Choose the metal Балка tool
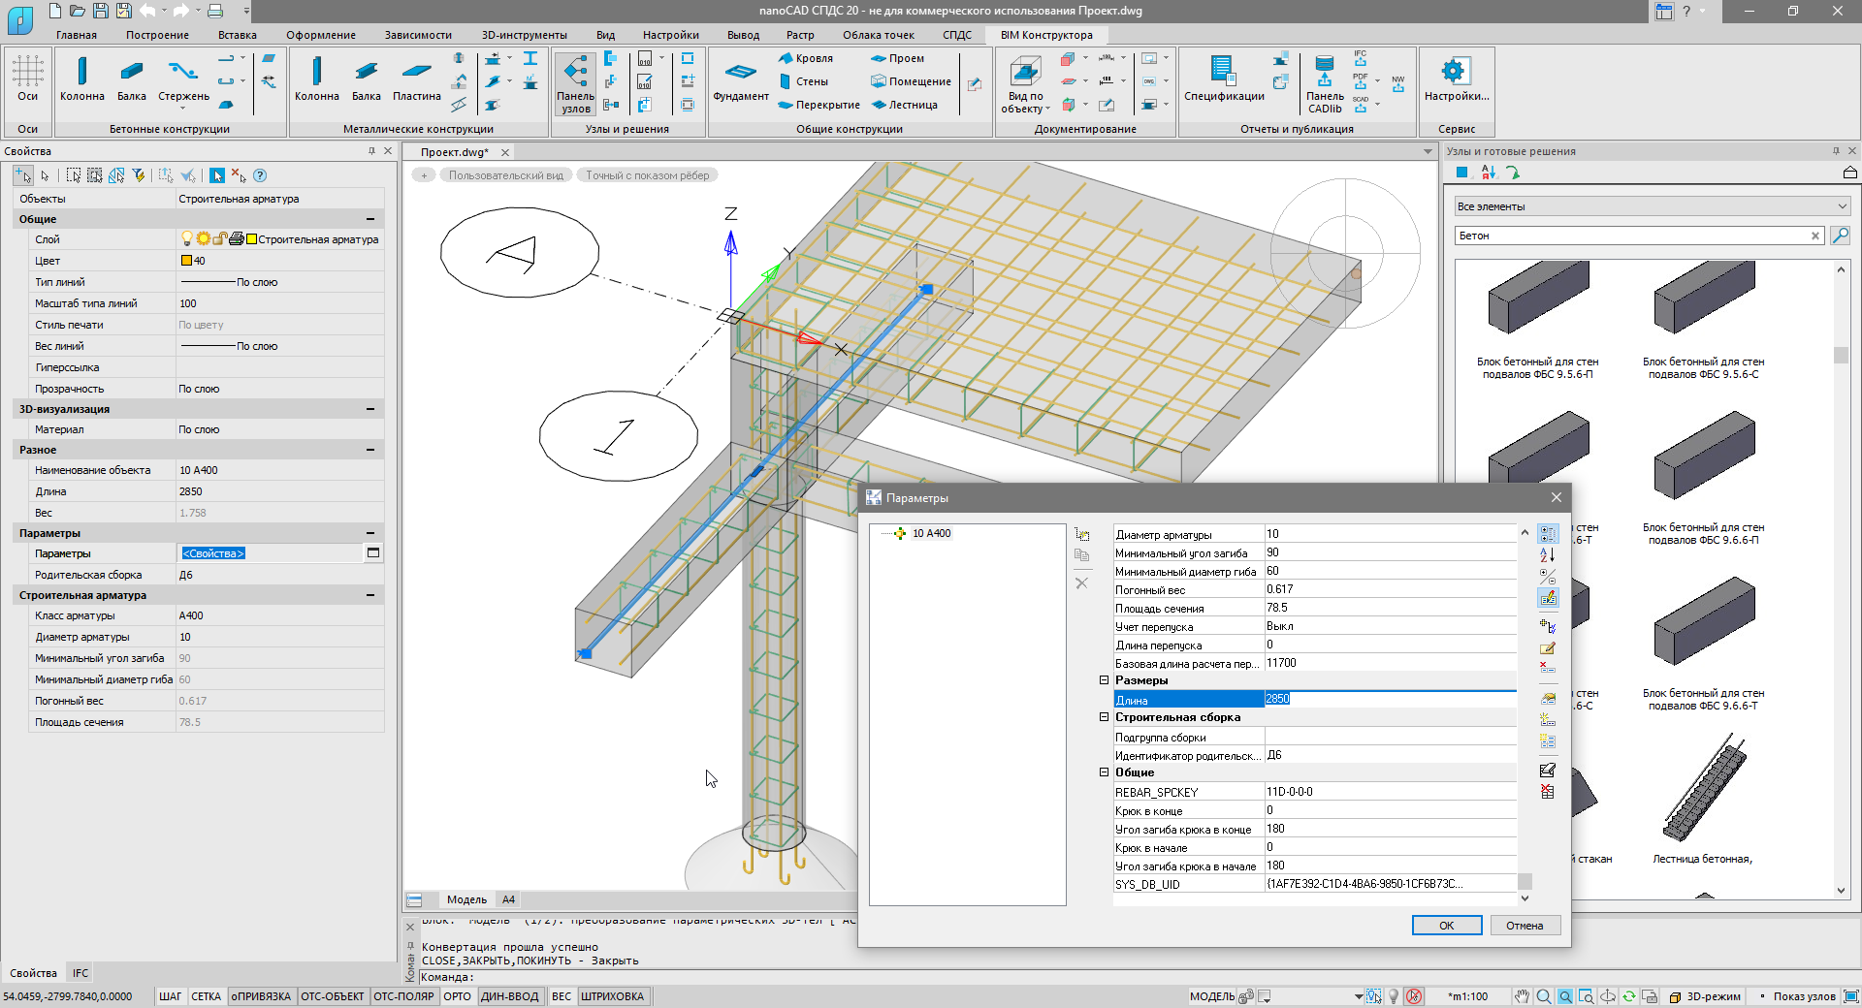The image size is (1862, 1008). [367, 79]
